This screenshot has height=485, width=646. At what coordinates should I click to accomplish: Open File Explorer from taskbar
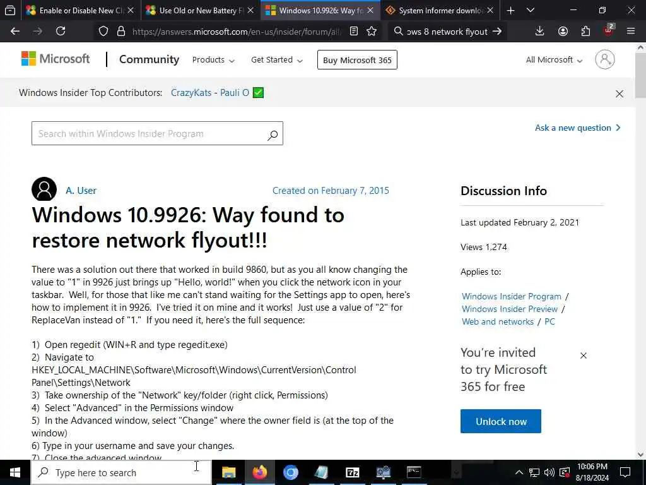pos(228,472)
